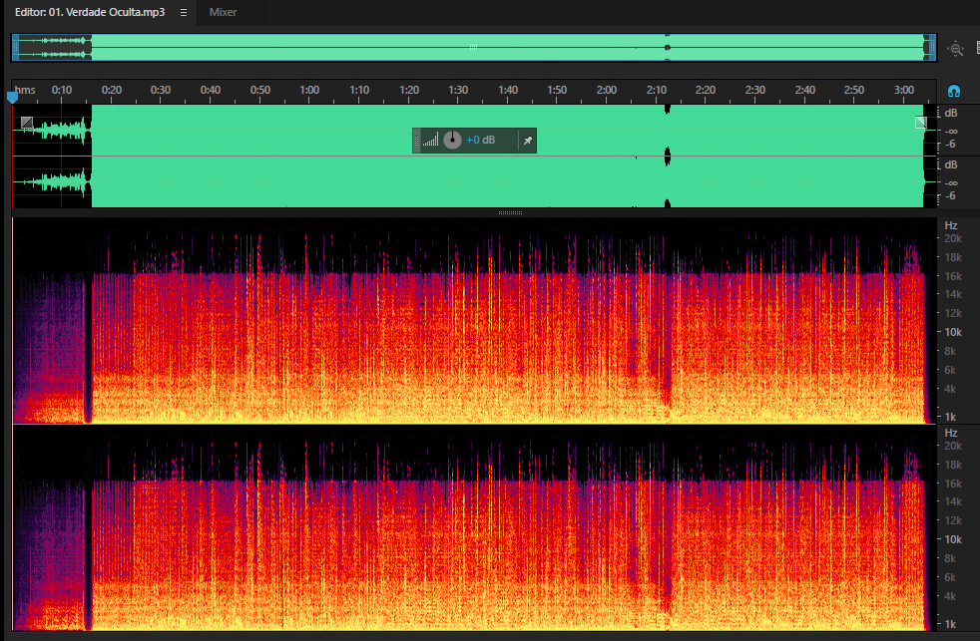
Task: Click 1:00 on the time ruler
Action: pyautogui.click(x=309, y=90)
